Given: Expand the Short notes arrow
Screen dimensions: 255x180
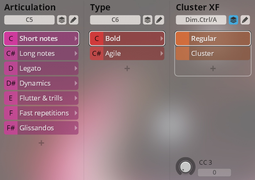Looking at the screenshot, I should point(75,38).
